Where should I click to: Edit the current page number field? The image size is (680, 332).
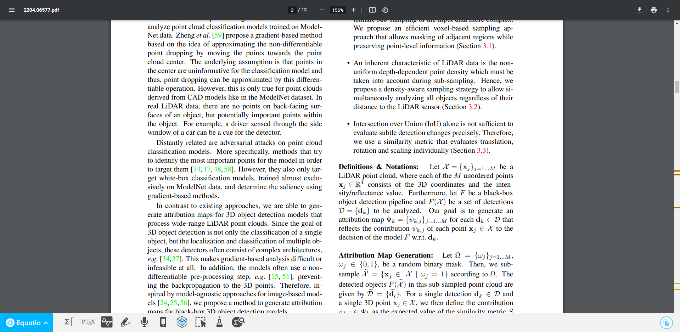[x=292, y=10]
